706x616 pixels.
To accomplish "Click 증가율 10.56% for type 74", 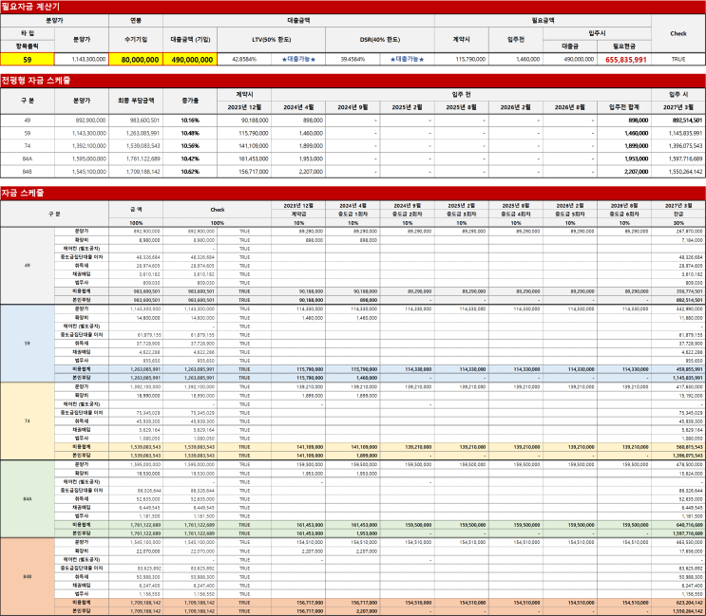I will tap(190, 145).
